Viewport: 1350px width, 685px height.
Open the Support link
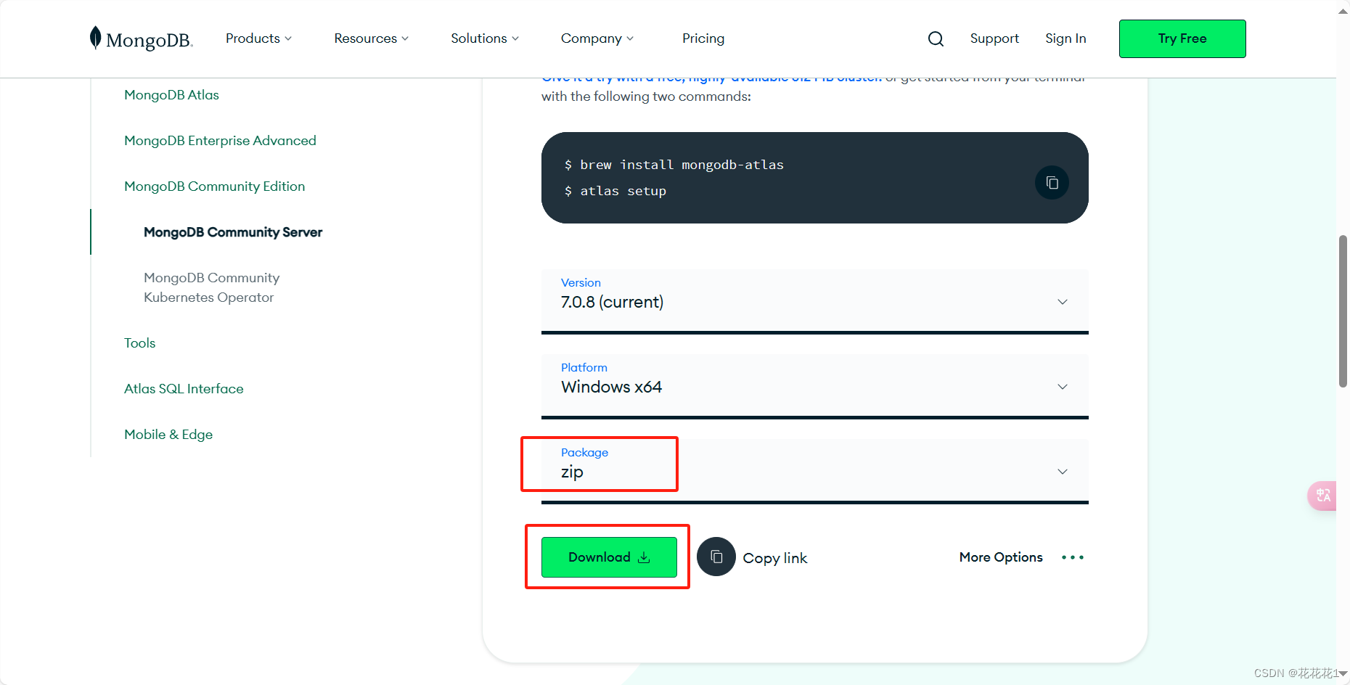994,38
